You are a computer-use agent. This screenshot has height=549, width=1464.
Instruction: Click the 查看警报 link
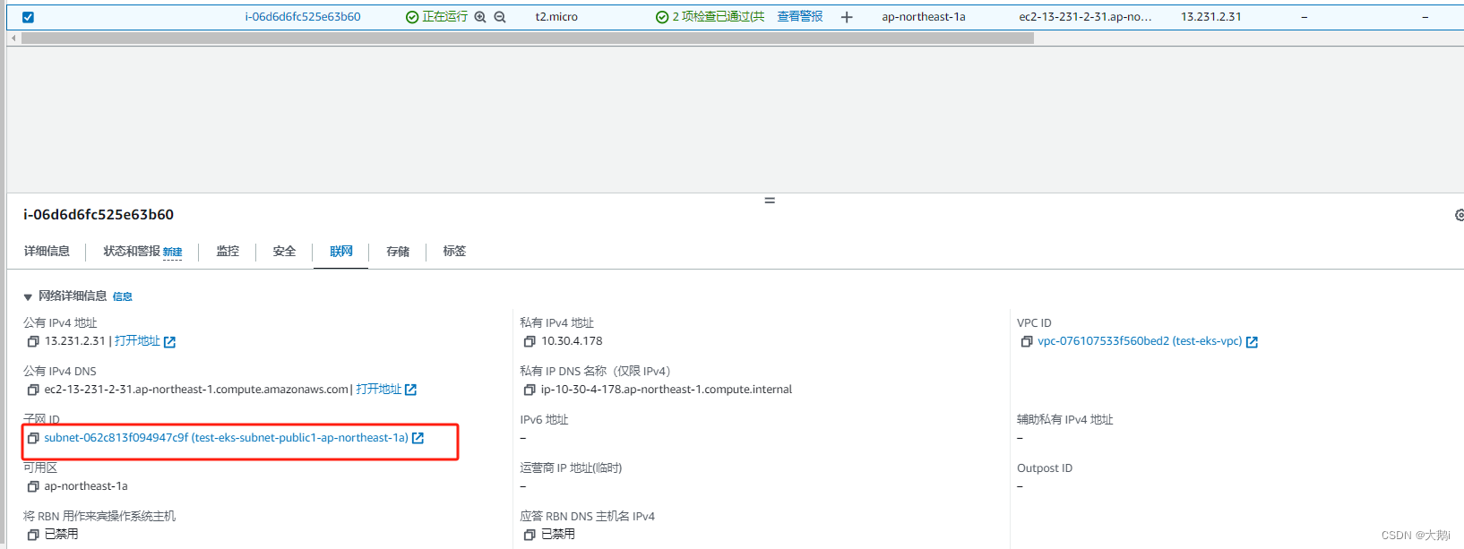coord(799,17)
